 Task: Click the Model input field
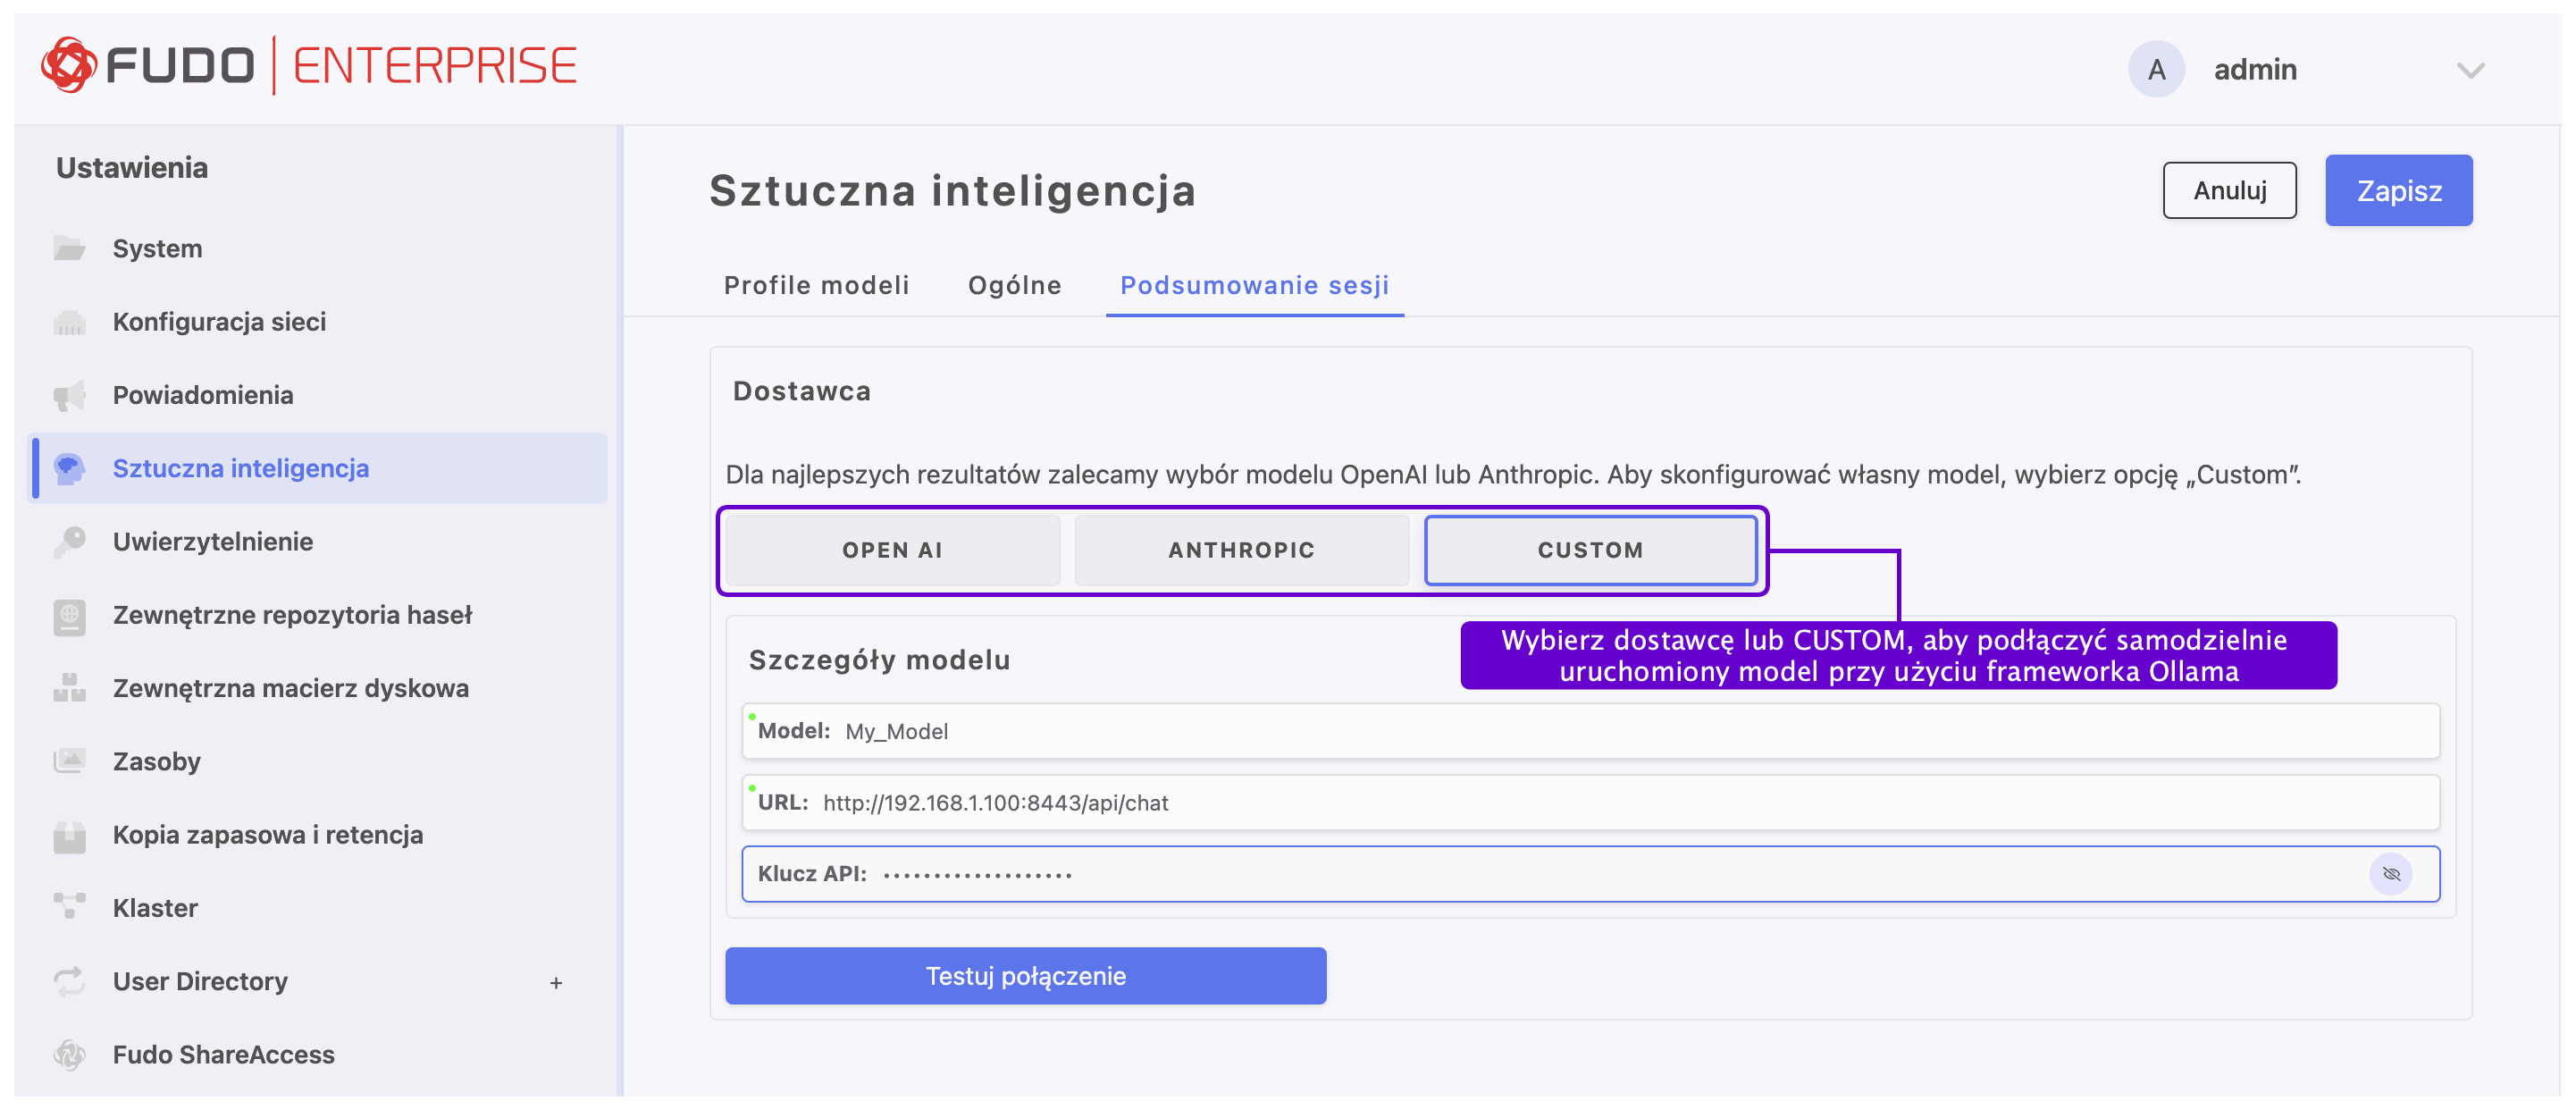pyautogui.click(x=1590, y=731)
